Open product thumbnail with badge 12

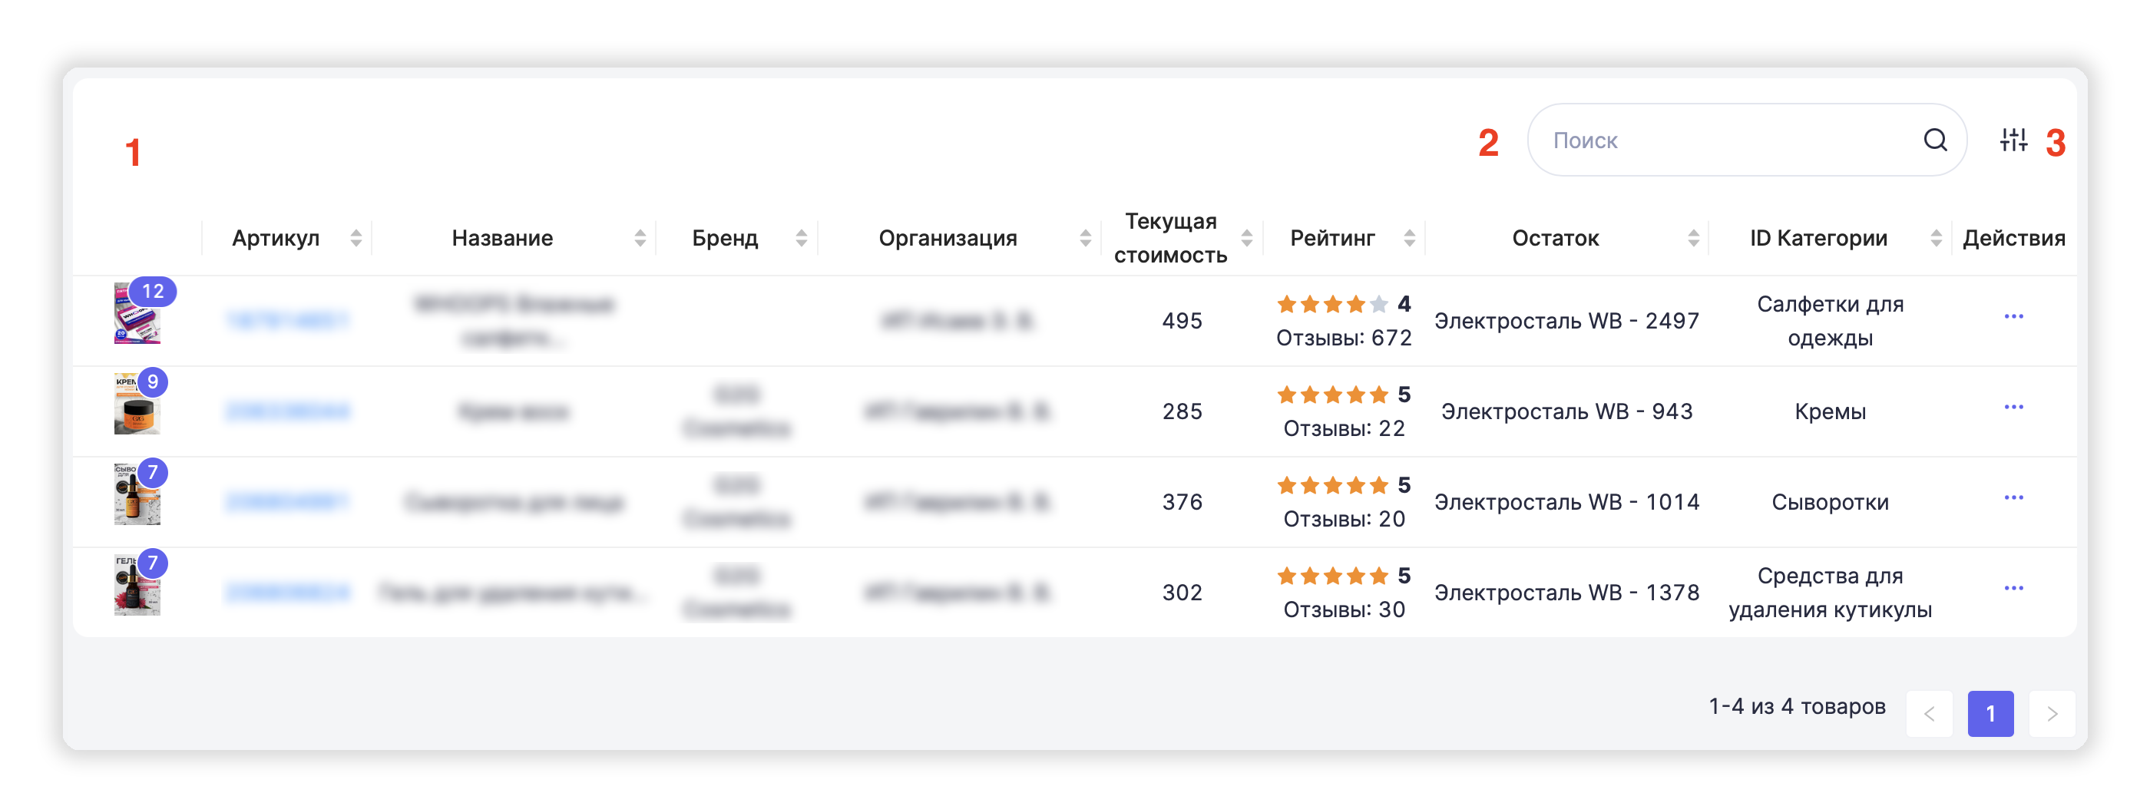pos(137,314)
